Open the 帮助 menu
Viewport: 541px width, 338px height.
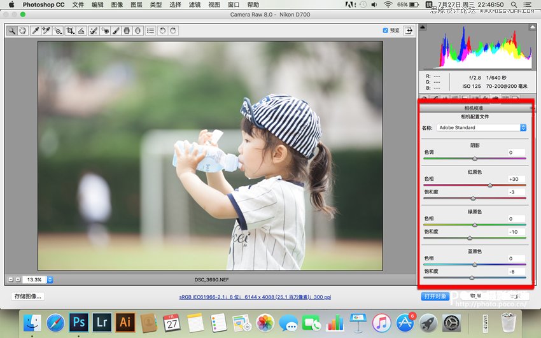(x=253, y=5)
